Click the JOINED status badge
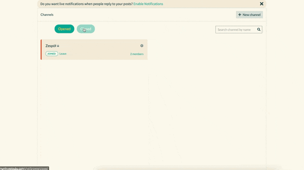 point(52,54)
